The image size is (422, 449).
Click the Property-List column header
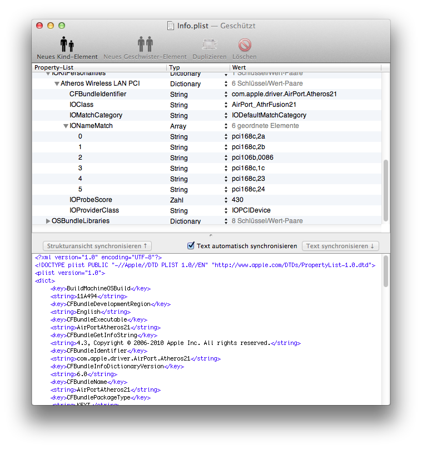(100, 67)
